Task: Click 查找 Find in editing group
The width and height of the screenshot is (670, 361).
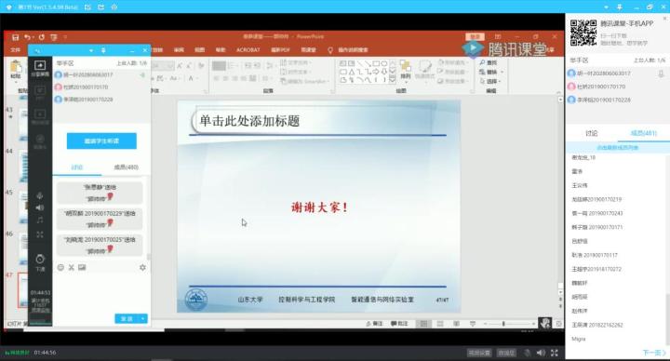Action: 489,62
